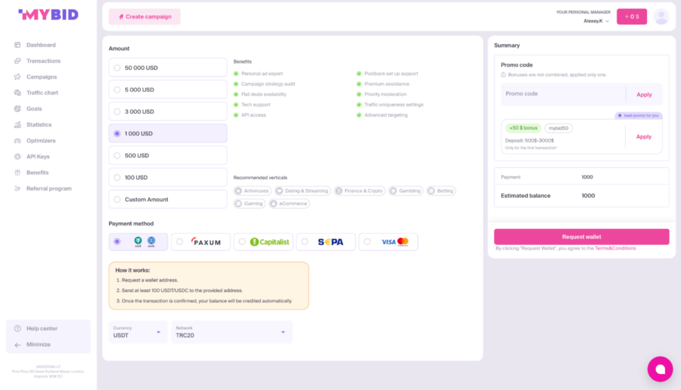Click the Promo code input field

(563, 94)
